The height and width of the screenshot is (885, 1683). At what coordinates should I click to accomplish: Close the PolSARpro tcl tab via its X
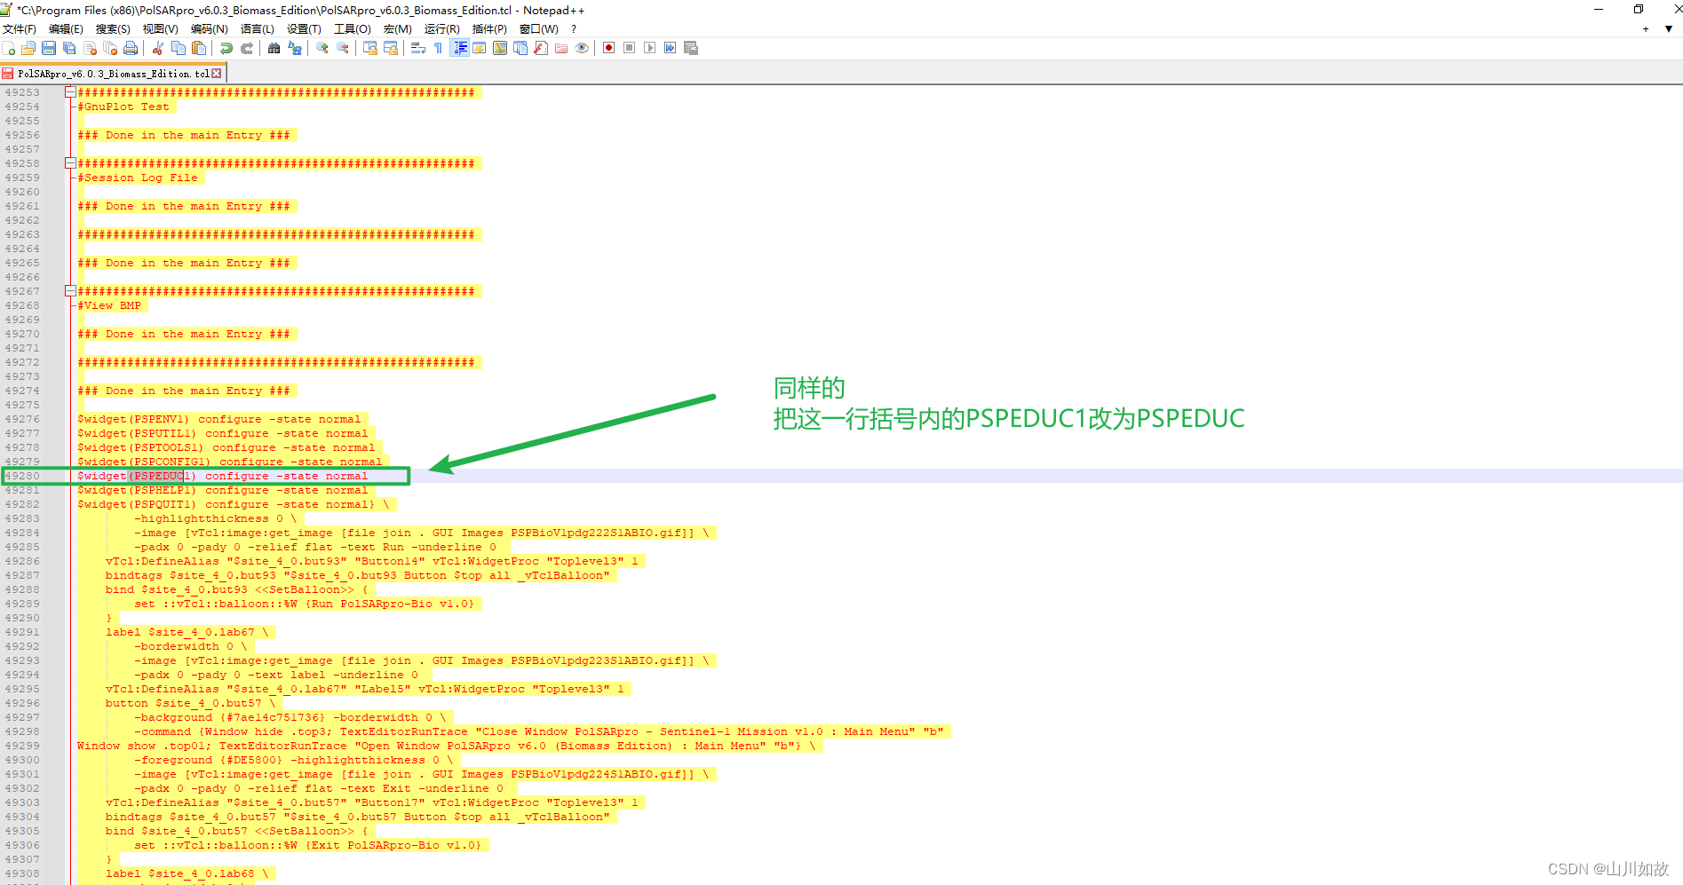216,74
